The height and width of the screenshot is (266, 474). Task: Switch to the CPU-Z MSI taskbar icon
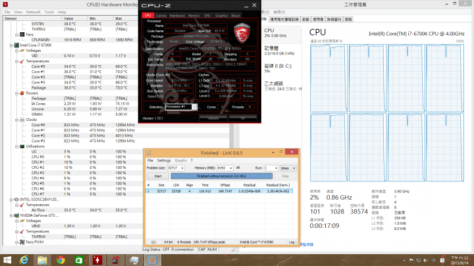coord(115,260)
